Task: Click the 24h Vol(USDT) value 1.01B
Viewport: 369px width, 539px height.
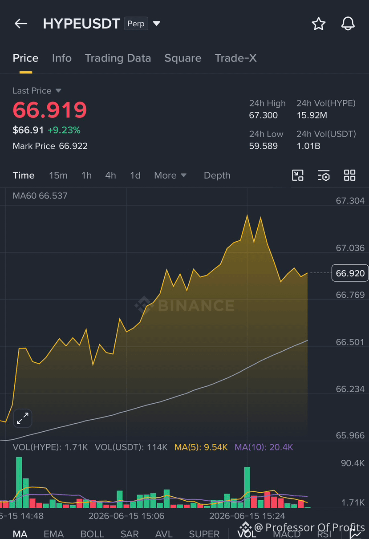Action: [308, 146]
